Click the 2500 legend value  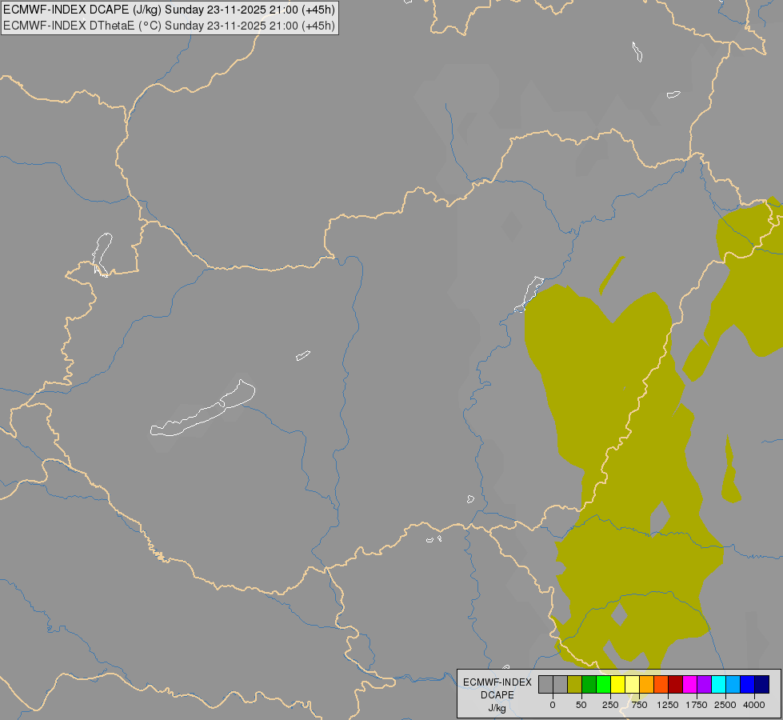point(725,705)
